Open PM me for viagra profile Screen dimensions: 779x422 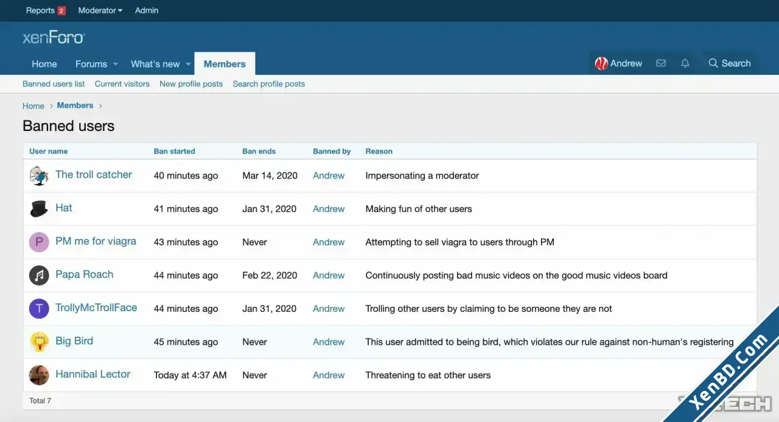96,241
